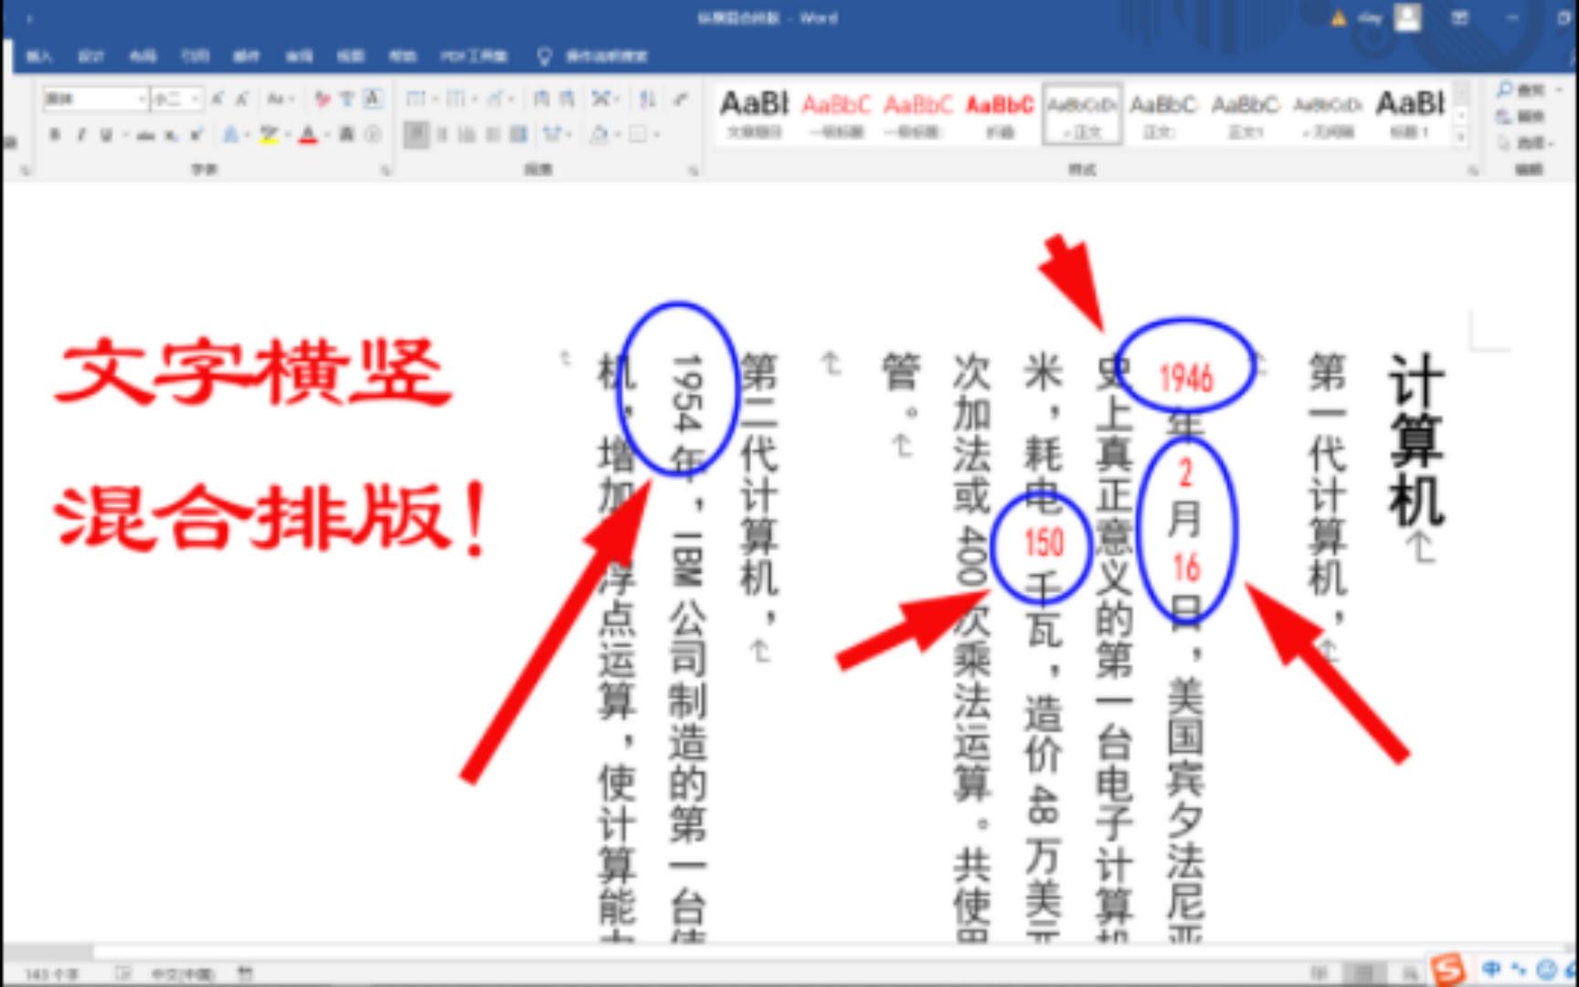Open the font color tool
This screenshot has height=987, width=1579.
pyautogui.click(x=309, y=135)
